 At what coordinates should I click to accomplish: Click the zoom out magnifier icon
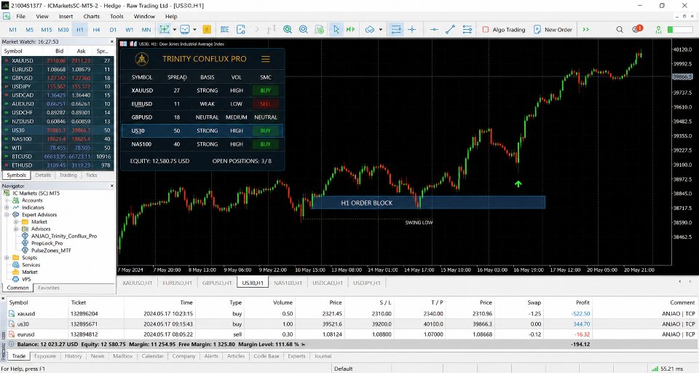(304, 29)
